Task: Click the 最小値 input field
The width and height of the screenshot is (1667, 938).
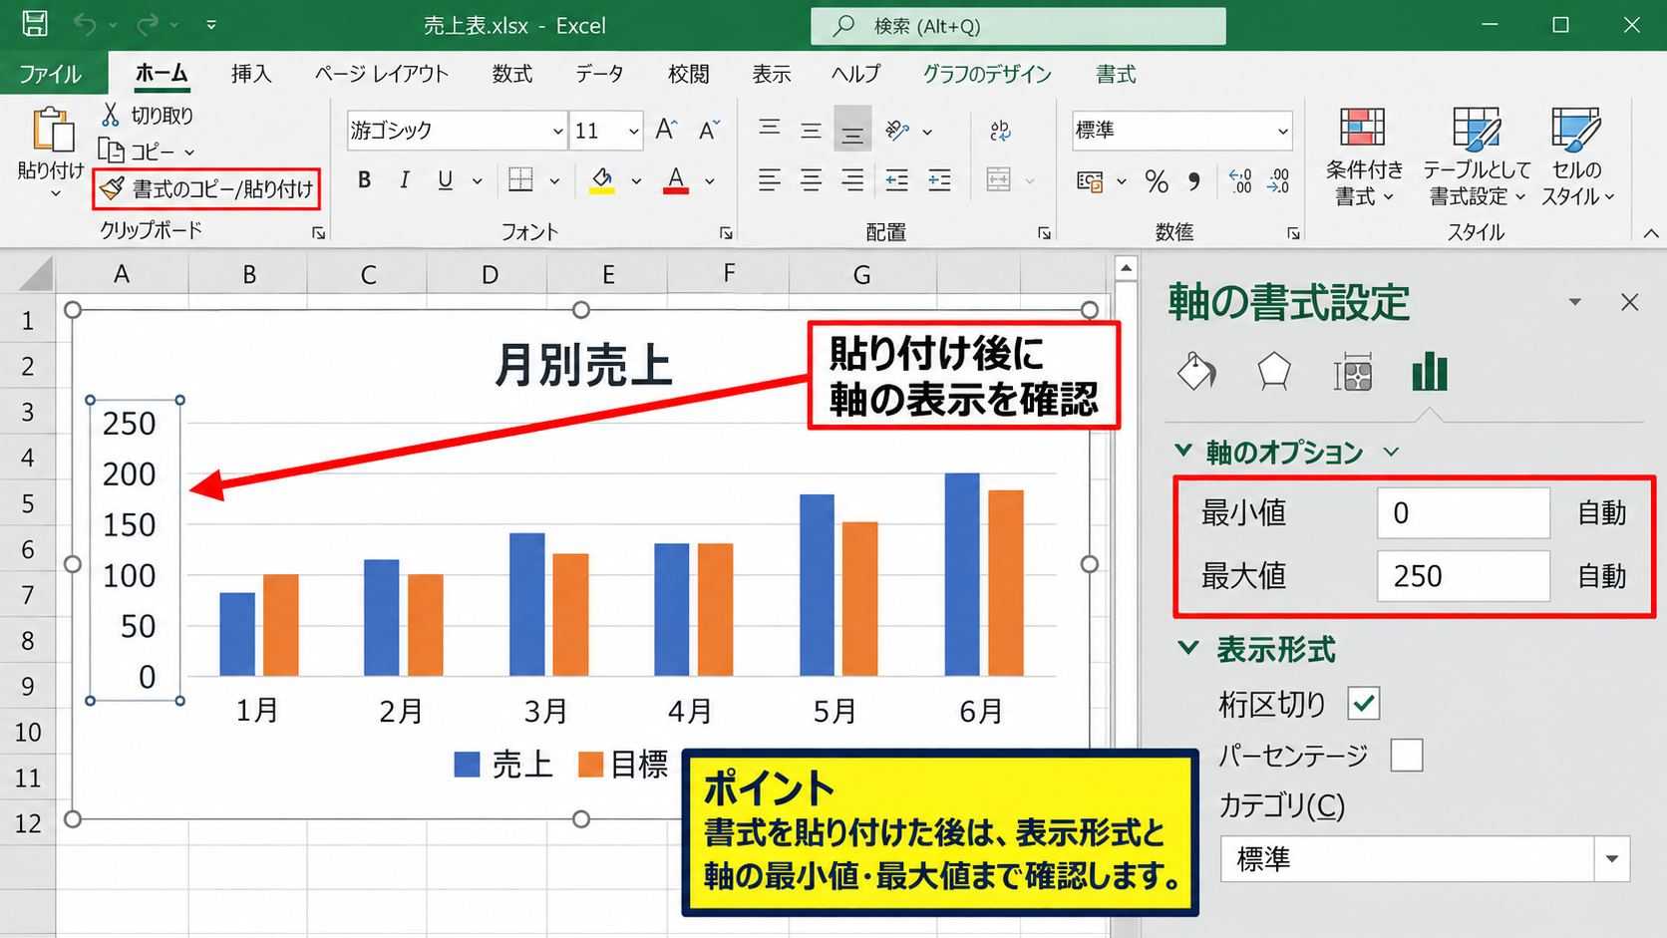Action: click(x=1464, y=513)
